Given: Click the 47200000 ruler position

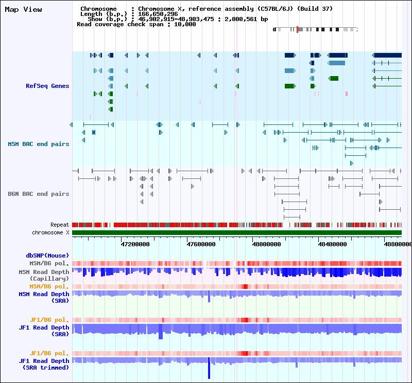Looking at the screenshot, I should click(135, 244).
